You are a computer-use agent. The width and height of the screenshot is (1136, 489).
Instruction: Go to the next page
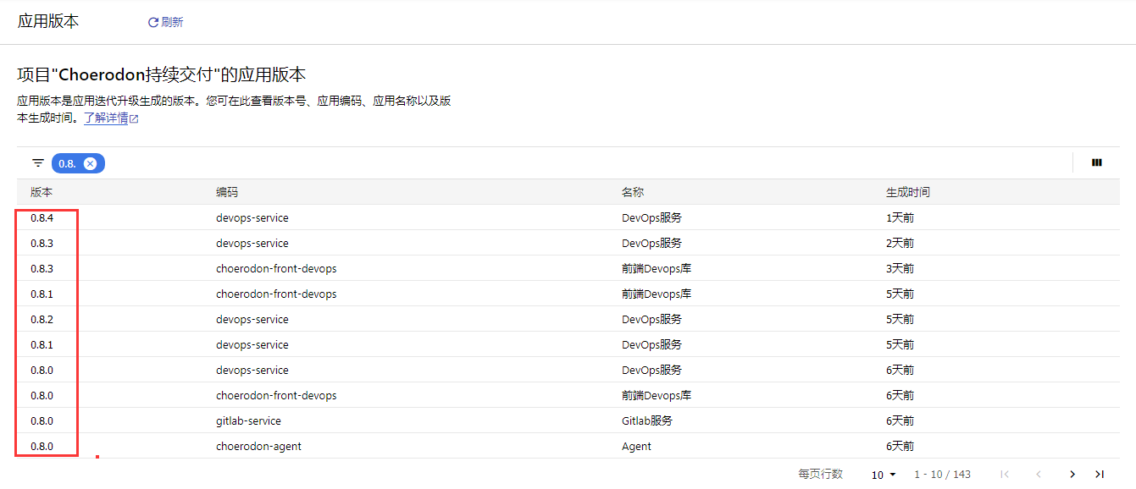tap(1072, 475)
